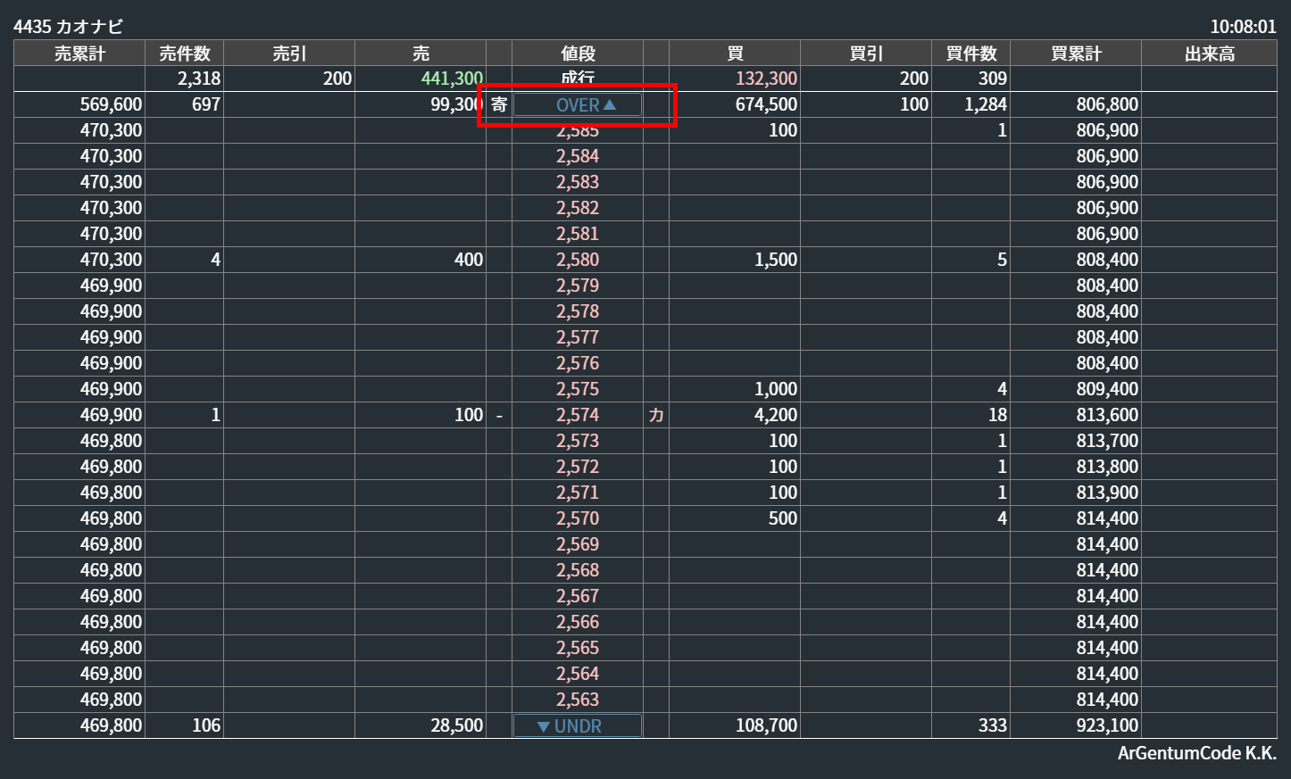Select price level 2,576
The image size is (1291, 779).
click(x=578, y=363)
